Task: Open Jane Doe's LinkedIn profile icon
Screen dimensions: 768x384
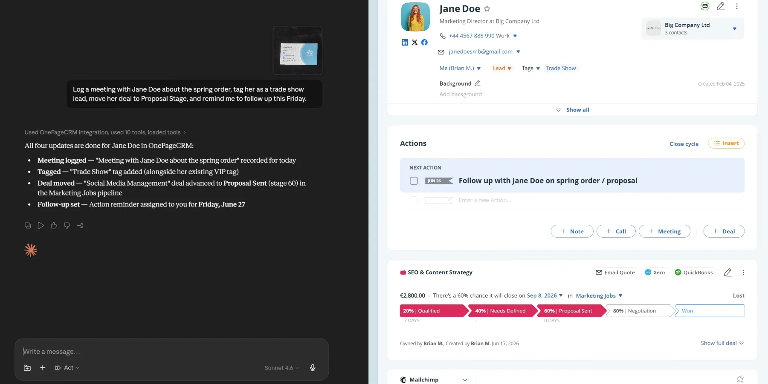Action: coord(405,42)
